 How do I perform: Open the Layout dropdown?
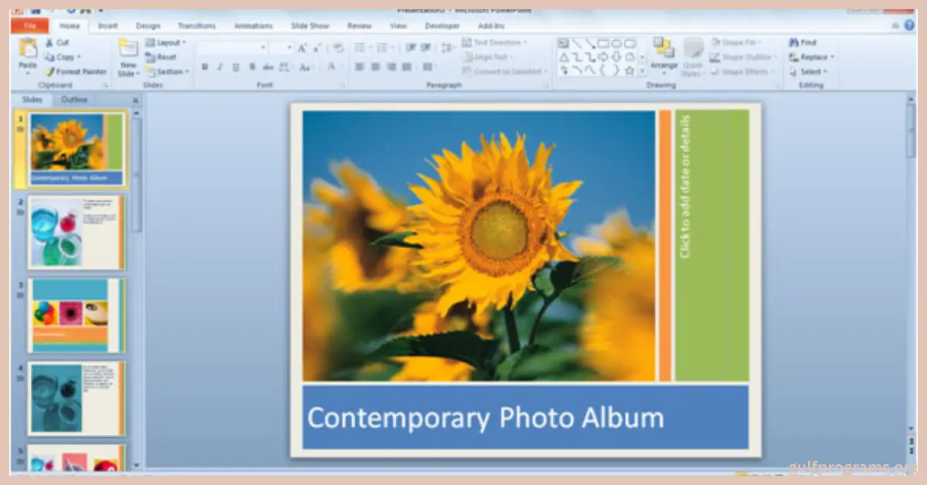tap(166, 42)
